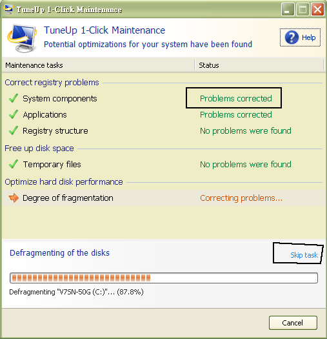The height and width of the screenshot is (339, 327).
Task: Cancel the maintenance process
Action: coord(293,323)
